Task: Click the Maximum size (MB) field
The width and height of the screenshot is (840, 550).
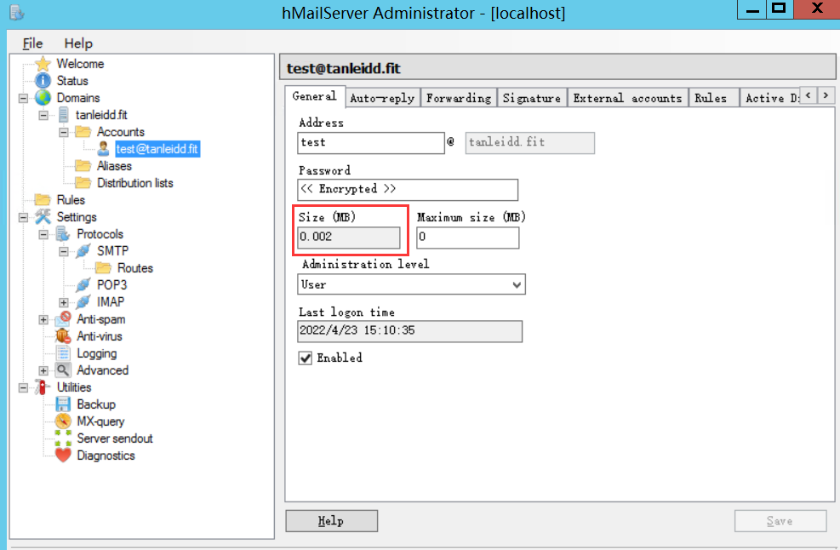Action: tap(468, 238)
